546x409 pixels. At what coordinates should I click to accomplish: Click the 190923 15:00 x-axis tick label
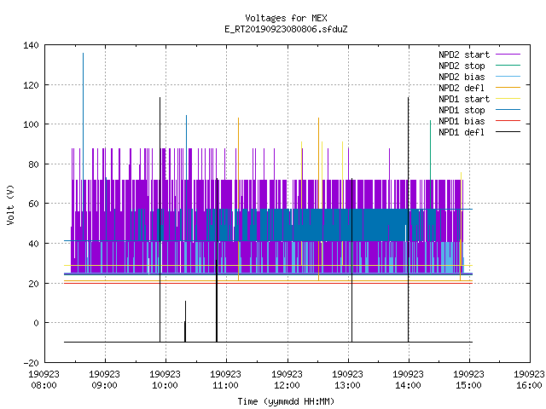tap(468, 380)
